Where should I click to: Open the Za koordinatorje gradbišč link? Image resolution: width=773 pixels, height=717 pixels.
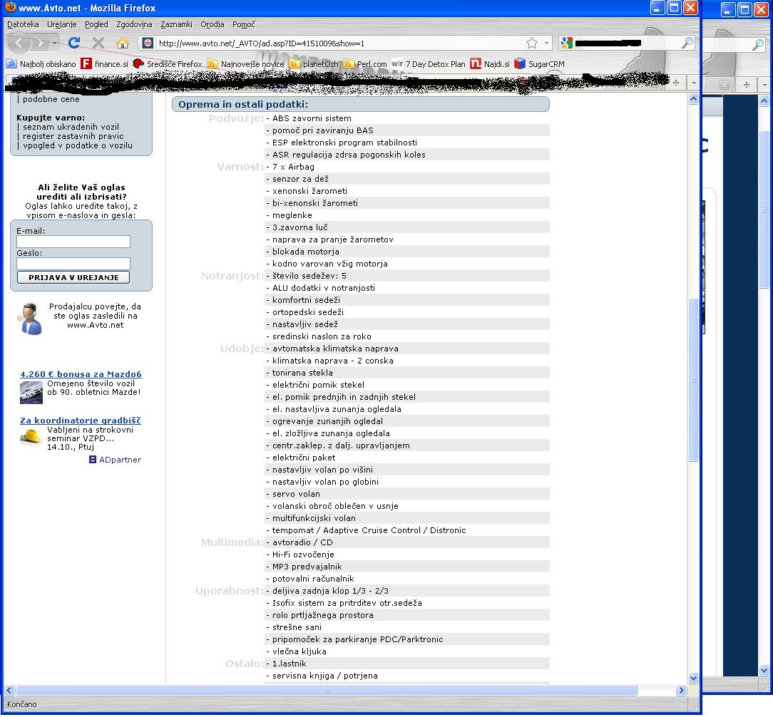click(x=81, y=421)
